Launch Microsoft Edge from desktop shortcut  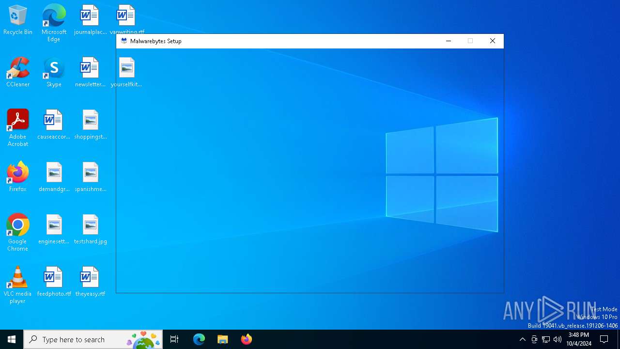coord(54,23)
